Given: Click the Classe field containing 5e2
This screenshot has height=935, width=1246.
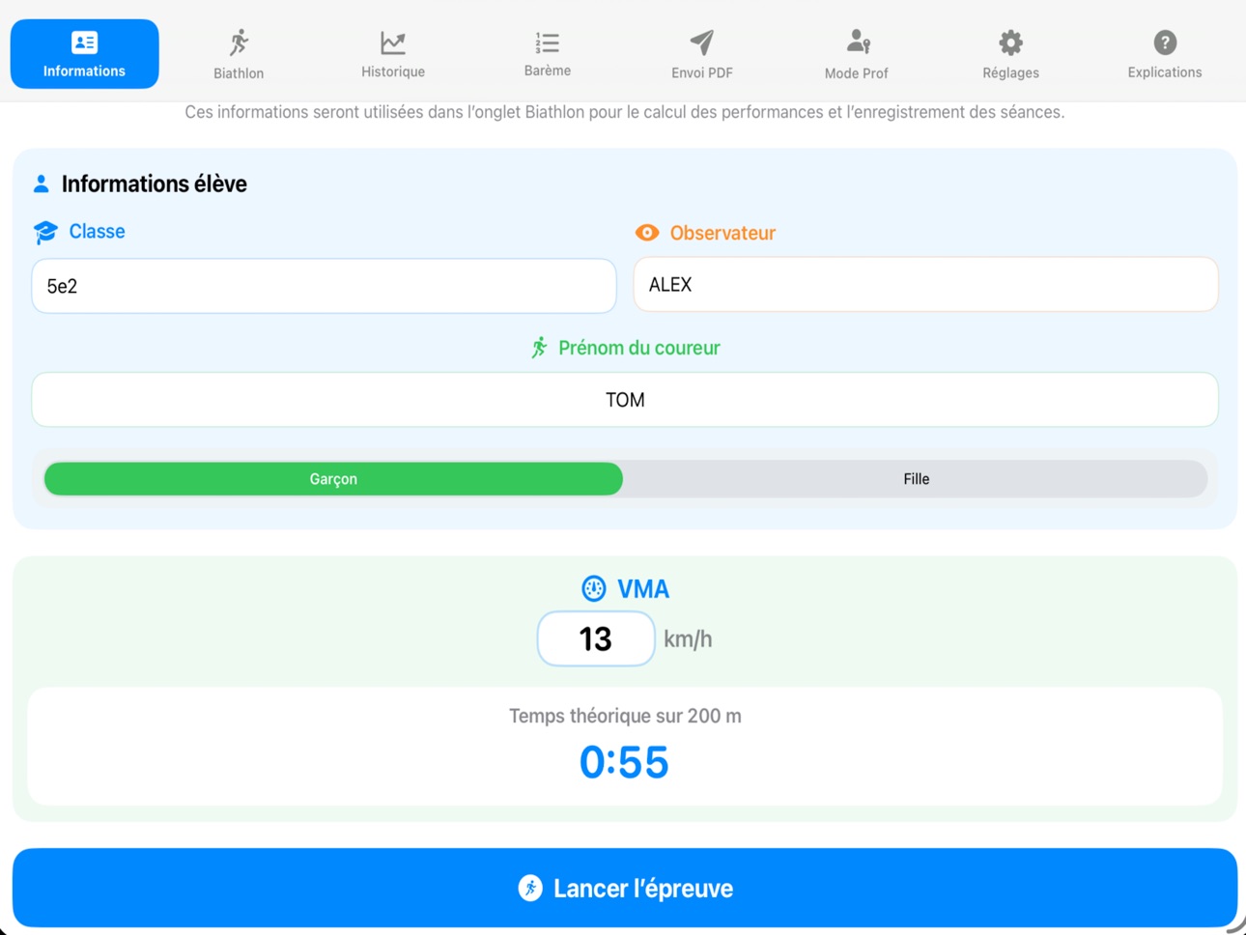Looking at the screenshot, I should tap(324, 286).
